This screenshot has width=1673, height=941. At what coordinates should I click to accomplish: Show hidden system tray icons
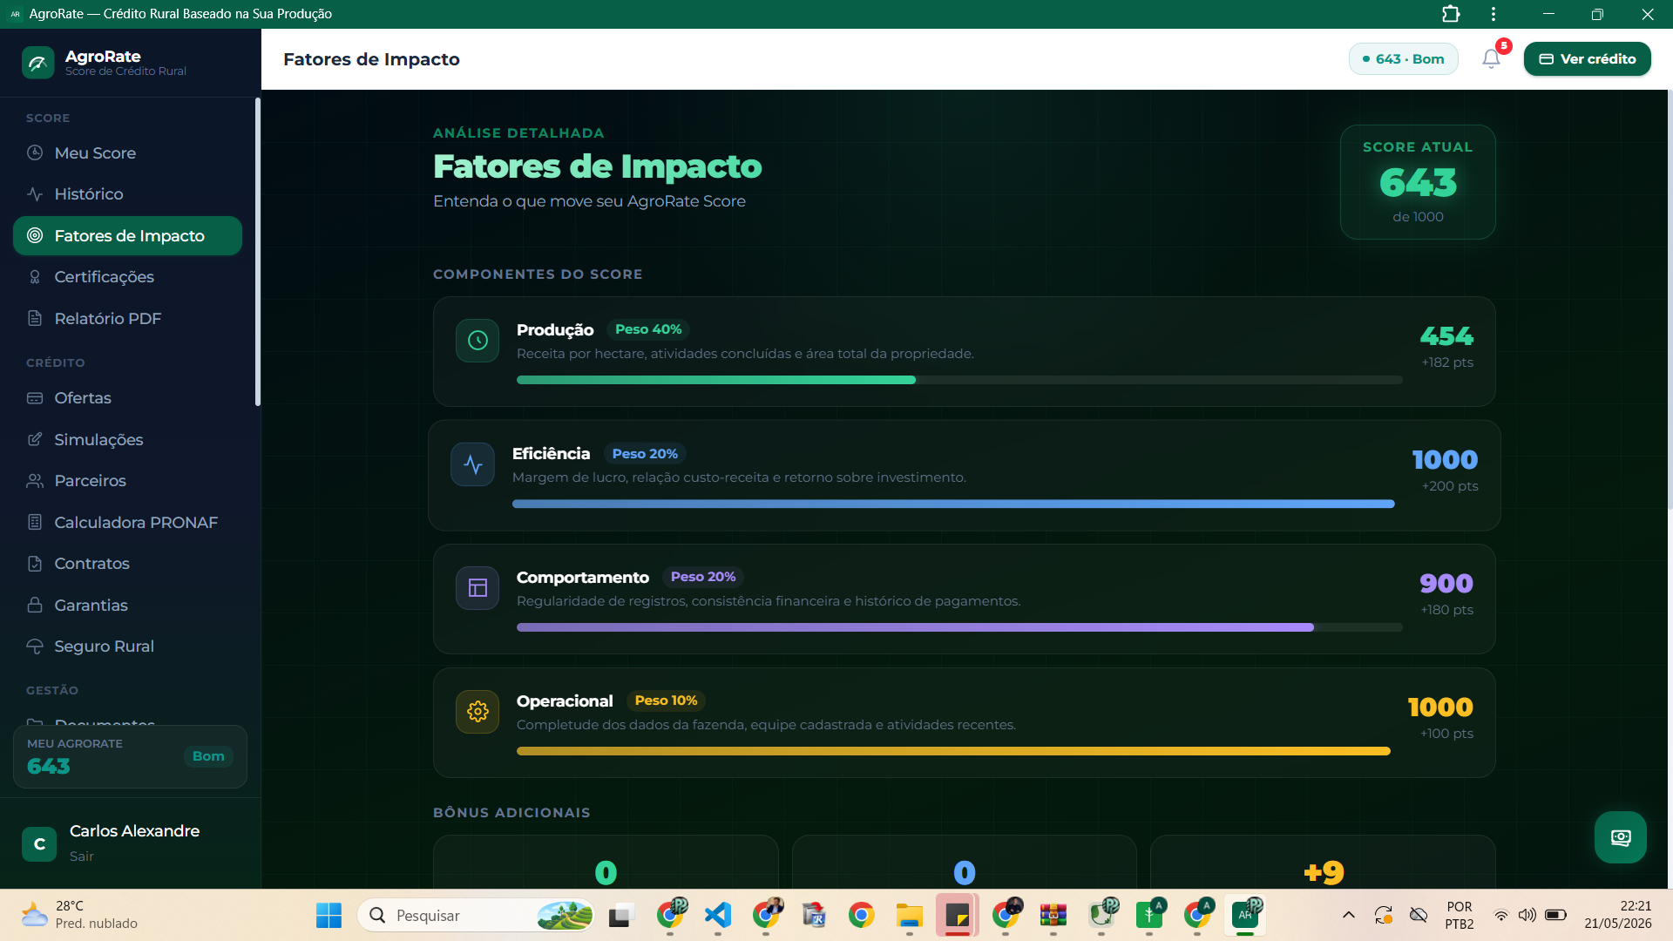click(1348, 915)
